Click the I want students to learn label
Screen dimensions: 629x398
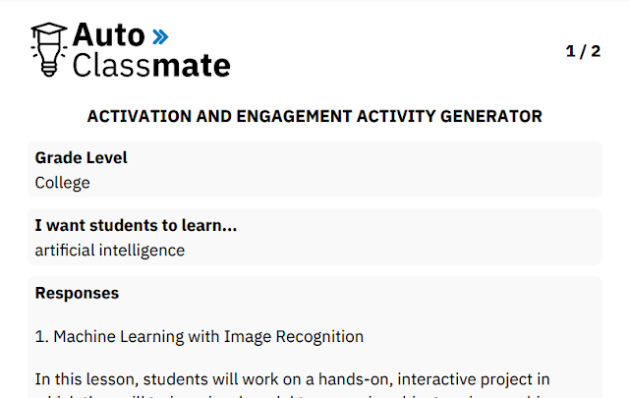(x=136, y=225)
